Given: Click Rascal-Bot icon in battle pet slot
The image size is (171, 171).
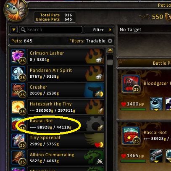Looking at the screenshot, I should (x=131, y=136).
